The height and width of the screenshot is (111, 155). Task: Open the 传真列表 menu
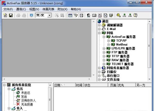click(x=48, y=9)
